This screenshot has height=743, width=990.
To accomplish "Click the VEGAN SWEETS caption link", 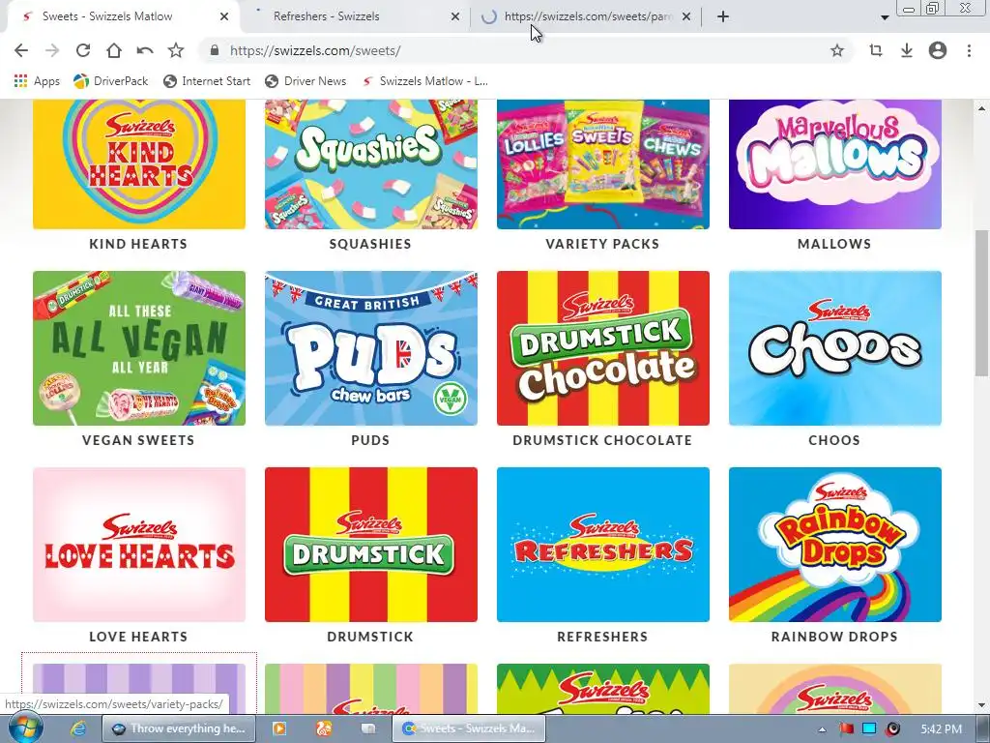I will click(138, 440).
